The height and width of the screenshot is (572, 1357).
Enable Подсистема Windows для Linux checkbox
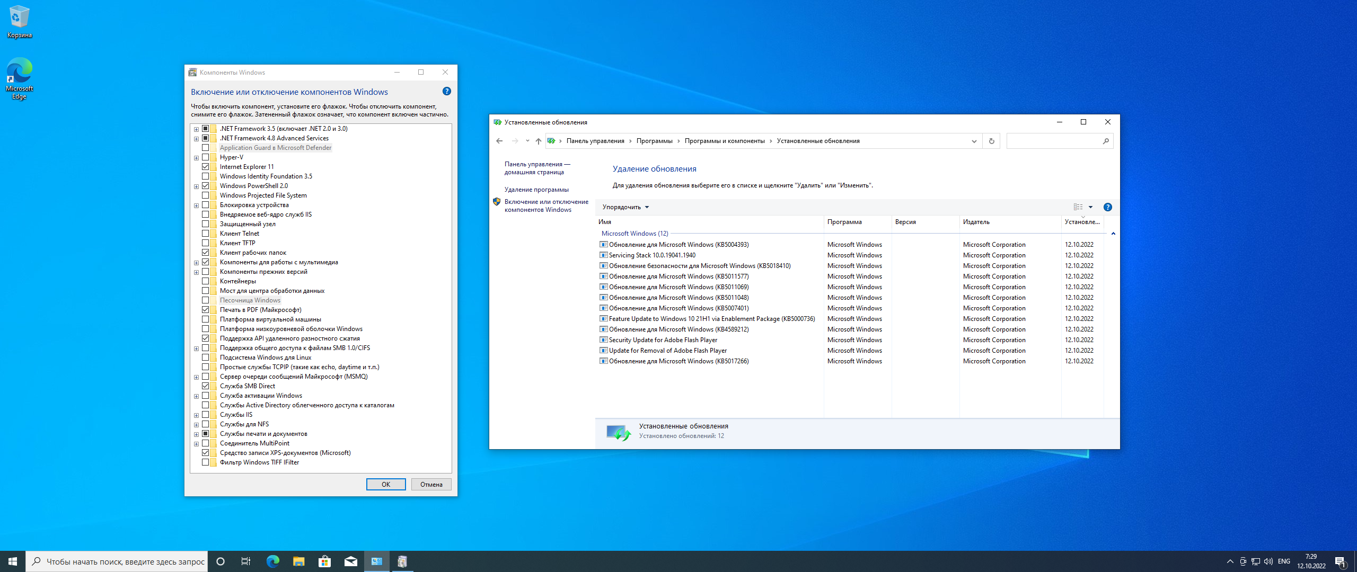click(205, 358)
